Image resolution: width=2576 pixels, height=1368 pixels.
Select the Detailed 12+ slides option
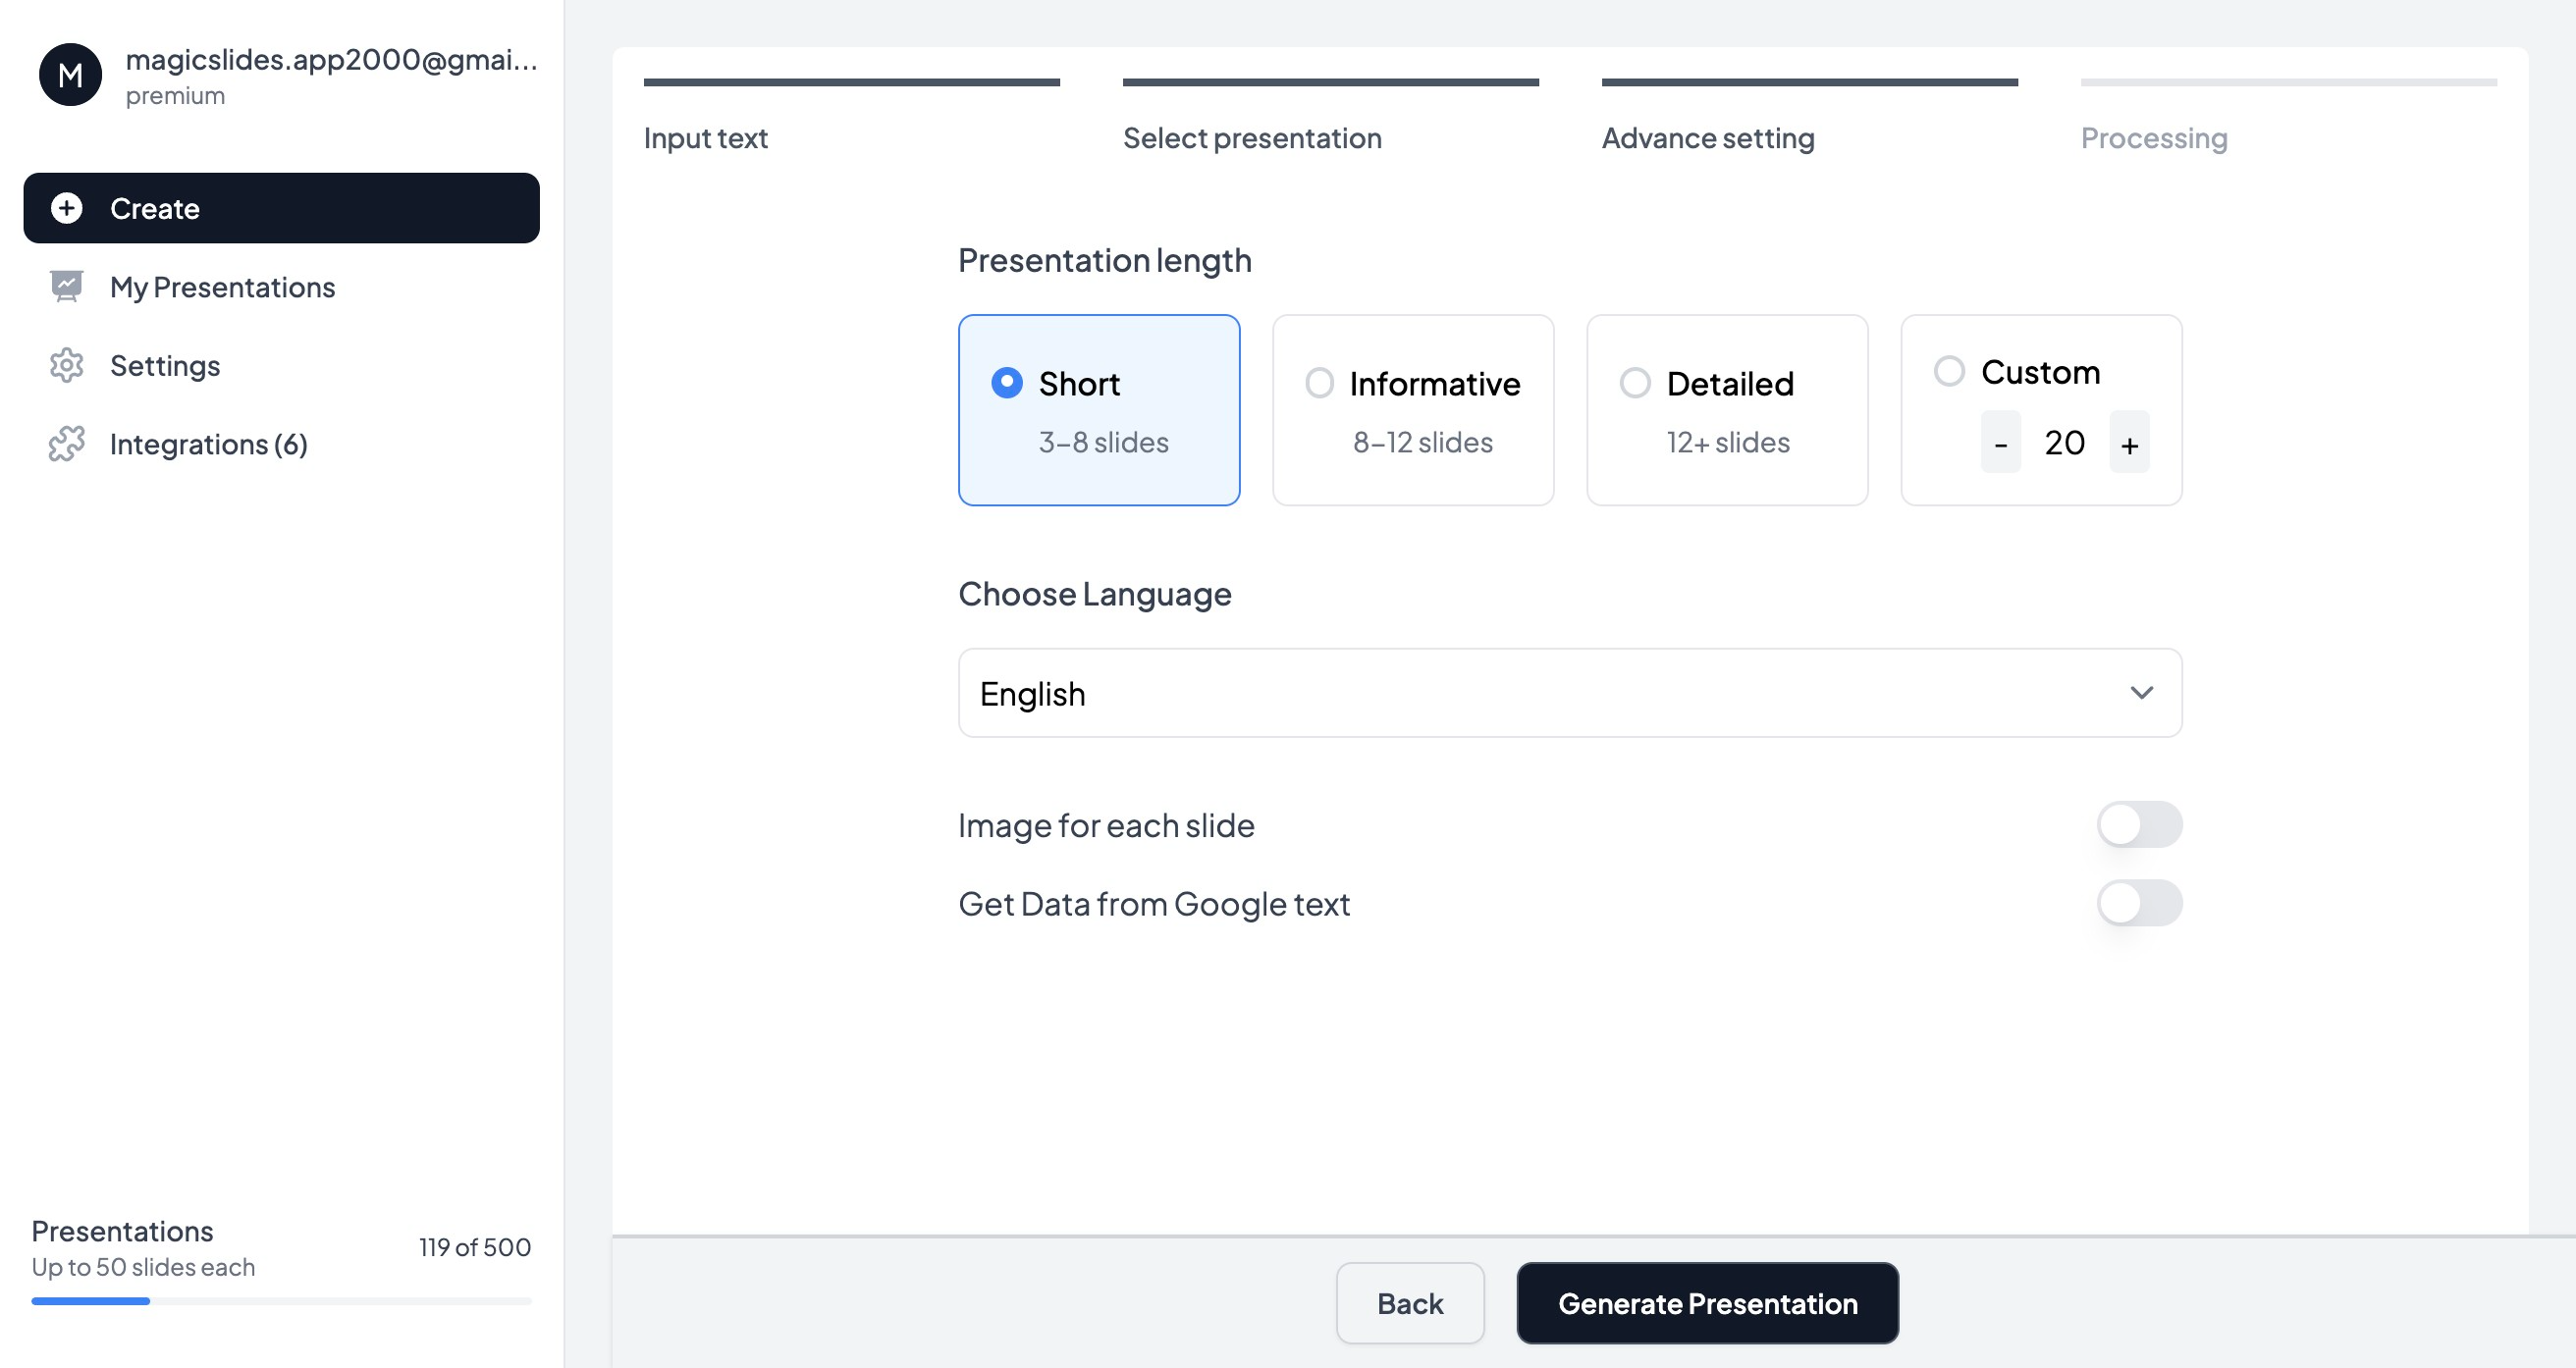click(1726, 410)
